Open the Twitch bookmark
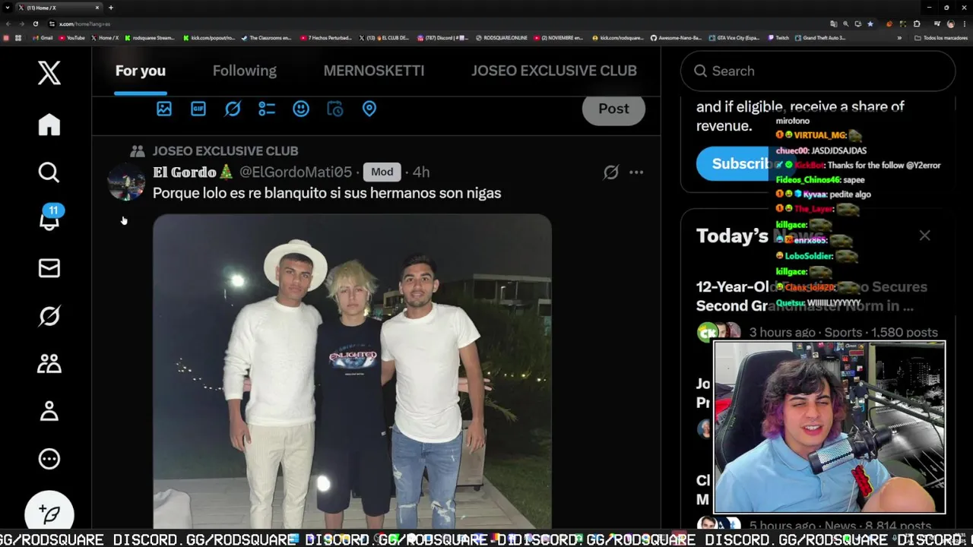The height and width of the screenshot is (547, 973). [x=778, y=38]
